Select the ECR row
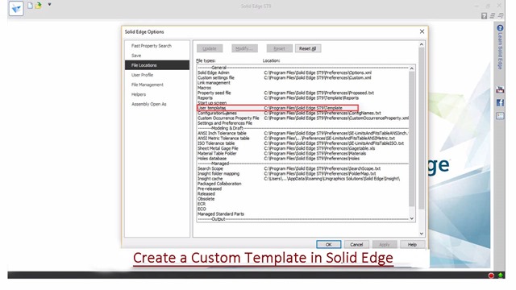 tap(303, 204)
